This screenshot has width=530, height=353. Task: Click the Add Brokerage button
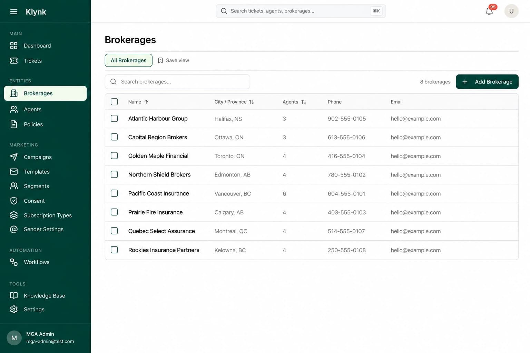(487, 82)
